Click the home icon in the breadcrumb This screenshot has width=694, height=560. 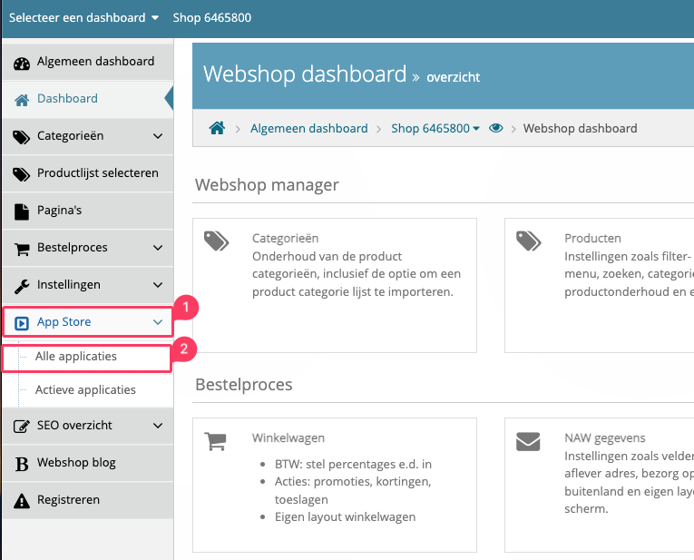217,129
